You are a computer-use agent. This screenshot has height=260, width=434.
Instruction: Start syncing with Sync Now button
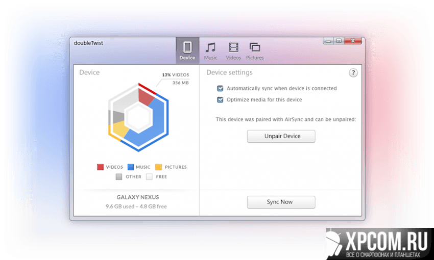[x=281, y=202]
